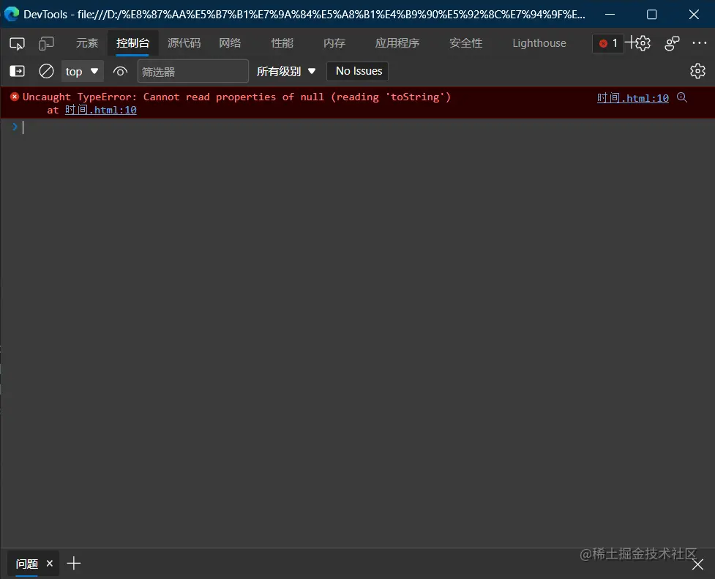This screenshot has height=579, width=715.
Task: Close the bottom drawer panel
Action: [x=697, y=565]
